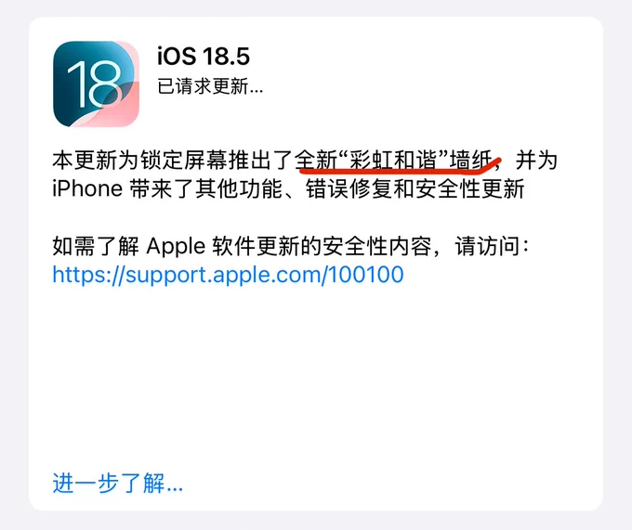
Task: Tap the 进一步了解… link
Action: pos(118,483)
